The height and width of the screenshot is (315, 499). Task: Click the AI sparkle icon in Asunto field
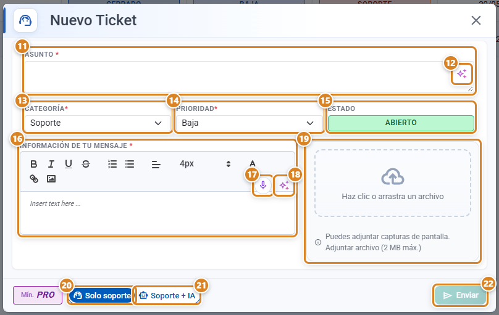point(462,74)
